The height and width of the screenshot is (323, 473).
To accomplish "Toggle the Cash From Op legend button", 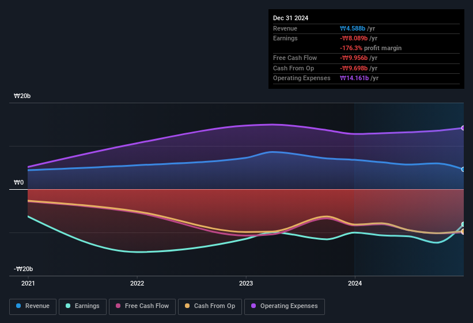I will (210, 306).
